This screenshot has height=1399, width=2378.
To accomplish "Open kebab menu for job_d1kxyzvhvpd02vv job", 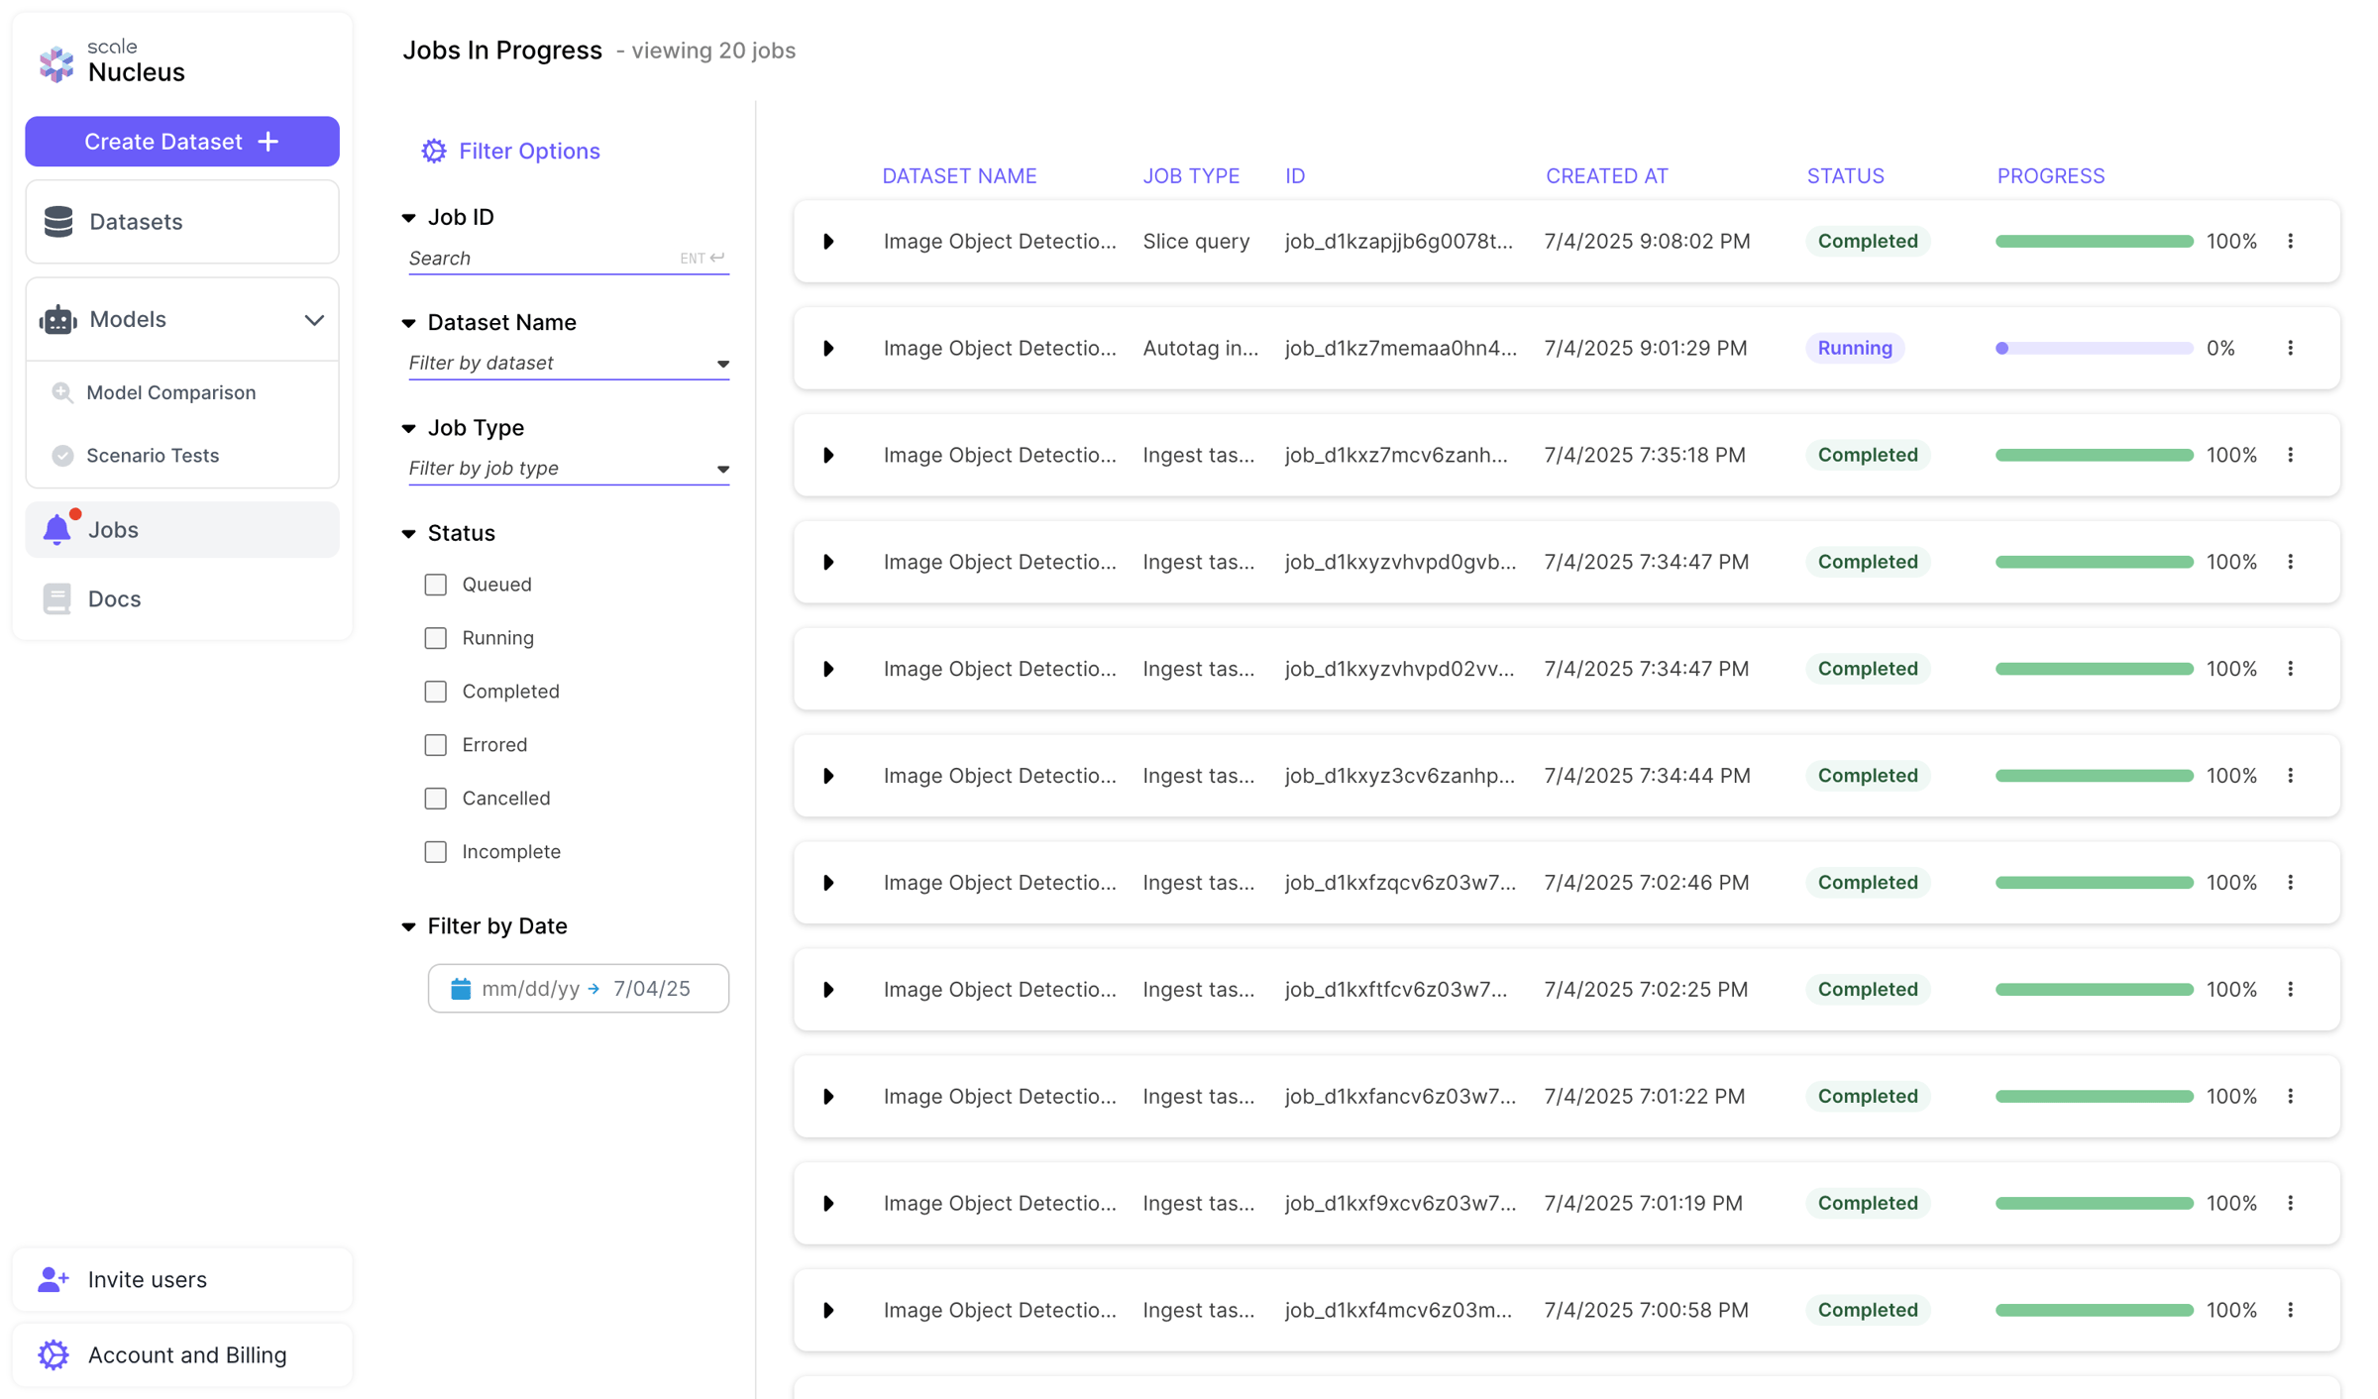I will click(2290, 669).
